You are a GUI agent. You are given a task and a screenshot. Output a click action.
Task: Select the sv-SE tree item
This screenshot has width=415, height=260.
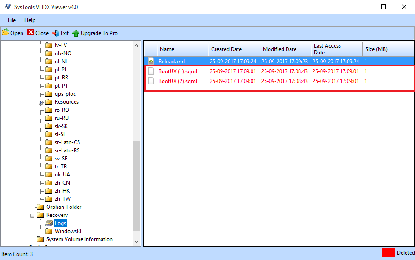tap(61, 159)
